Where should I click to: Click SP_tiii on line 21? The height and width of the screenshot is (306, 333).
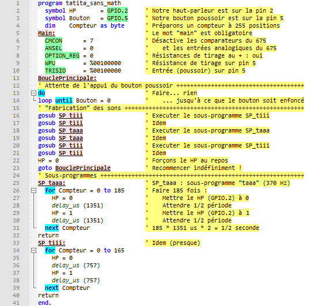71,153
